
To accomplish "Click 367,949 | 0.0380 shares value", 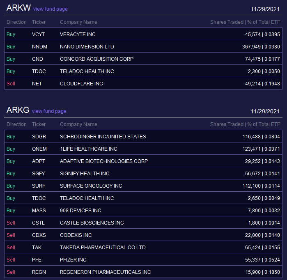I will tap(261, 47).
